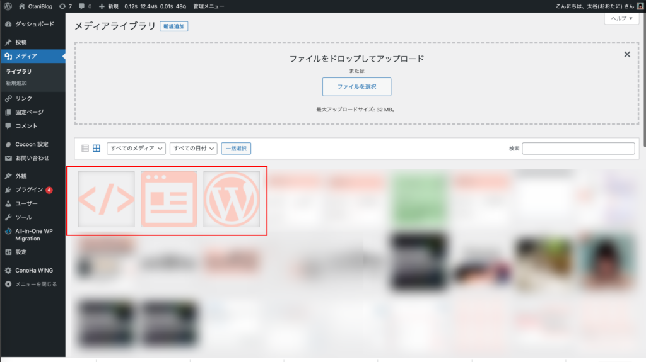Expand ヘルプ help panel
The image size is (646, 362).
(x=621, y=18)
